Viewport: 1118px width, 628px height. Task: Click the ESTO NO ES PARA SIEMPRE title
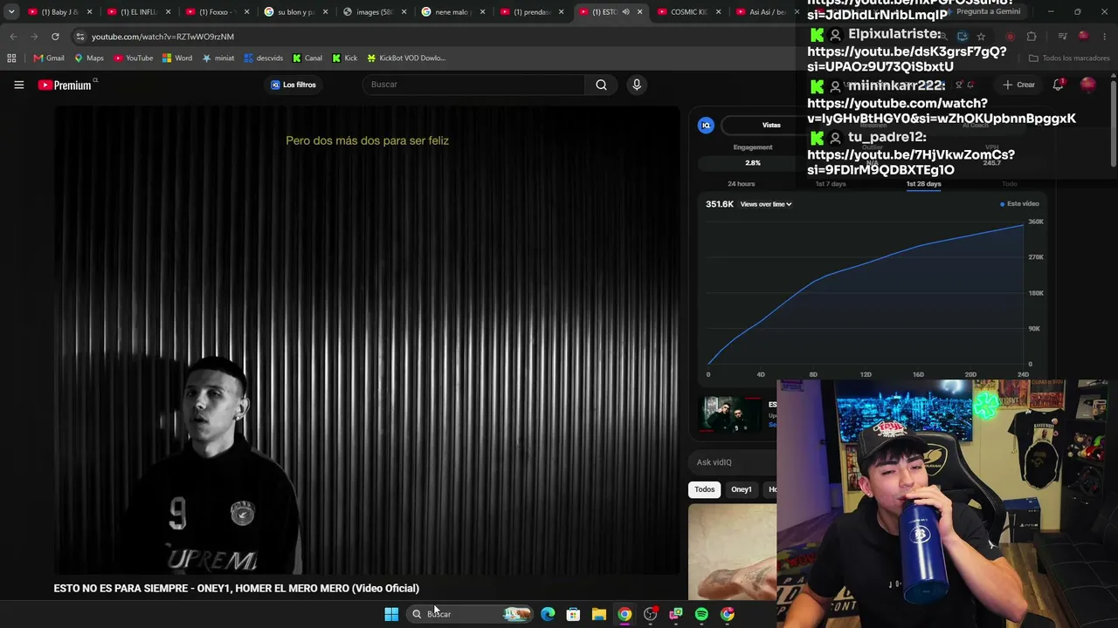pos(236,589)
